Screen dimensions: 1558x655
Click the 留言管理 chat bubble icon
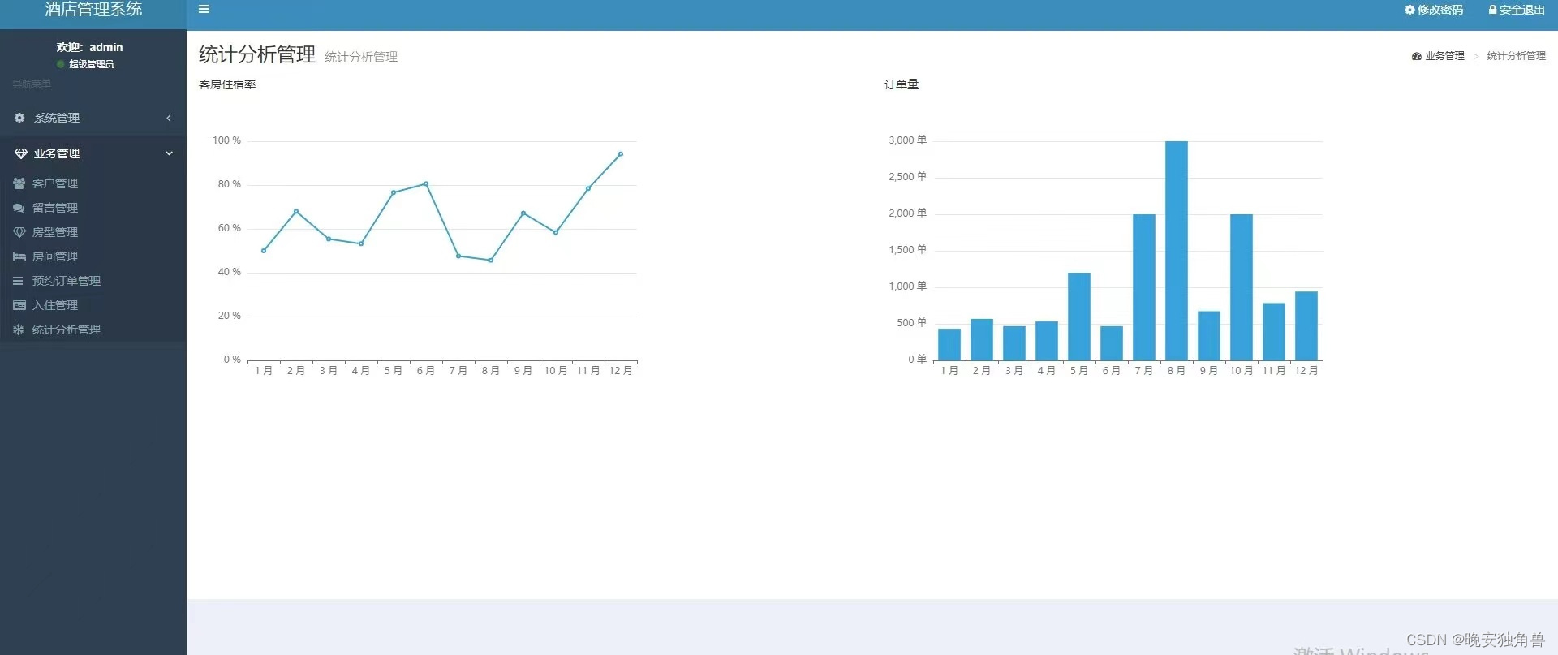click(19, 208)
